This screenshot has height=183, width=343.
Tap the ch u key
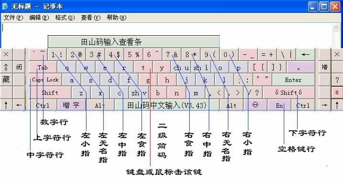pyautogui.click(x=181, y=67)
